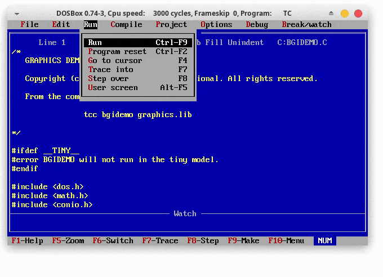Click F9-Make in the bottom bar

pyautogui.click(x=243, y=241)
